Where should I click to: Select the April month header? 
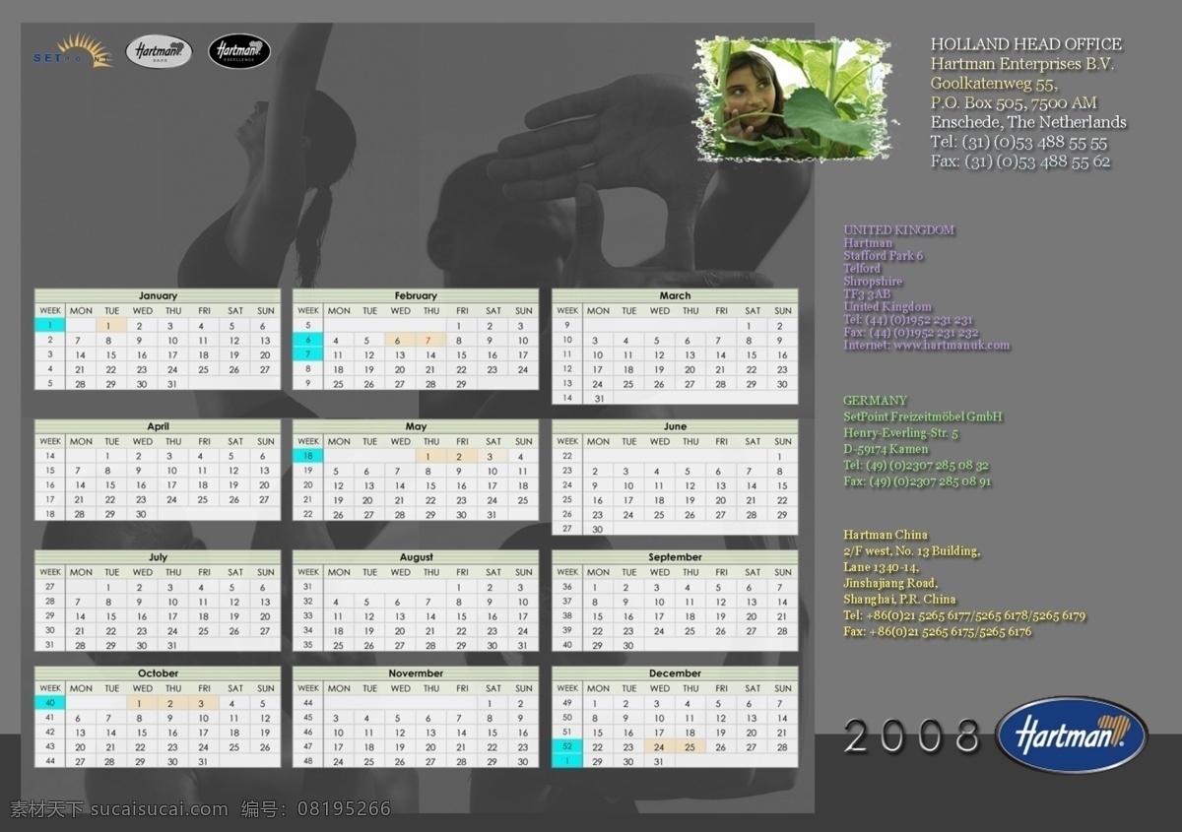coord(158,426)
